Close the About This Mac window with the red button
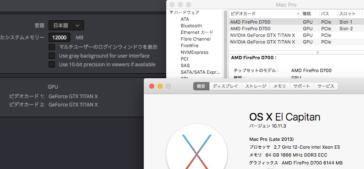 (x=152, y=86)
